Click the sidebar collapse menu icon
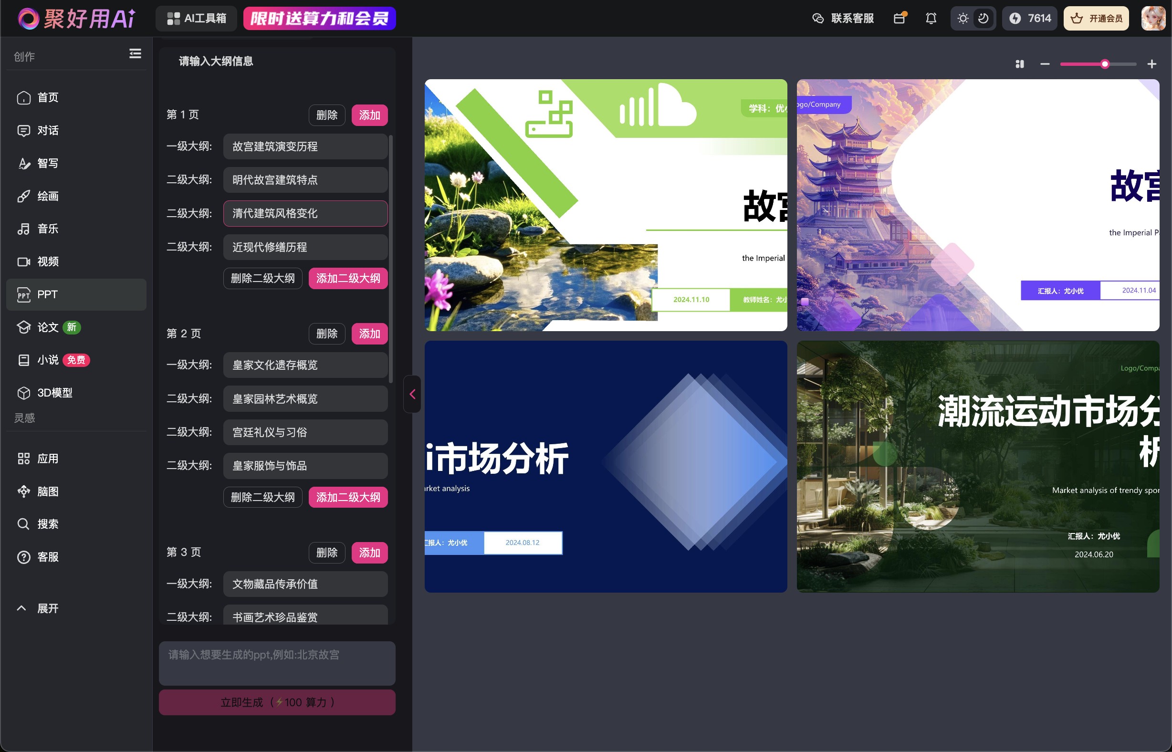The image size is (1172, 752). point(135,54)
